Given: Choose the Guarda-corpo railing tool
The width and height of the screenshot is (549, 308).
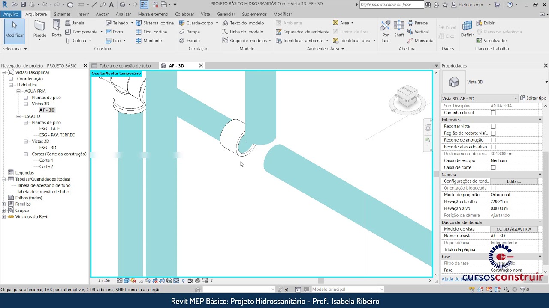Looking at the screenshot, I should pos(196,23).
